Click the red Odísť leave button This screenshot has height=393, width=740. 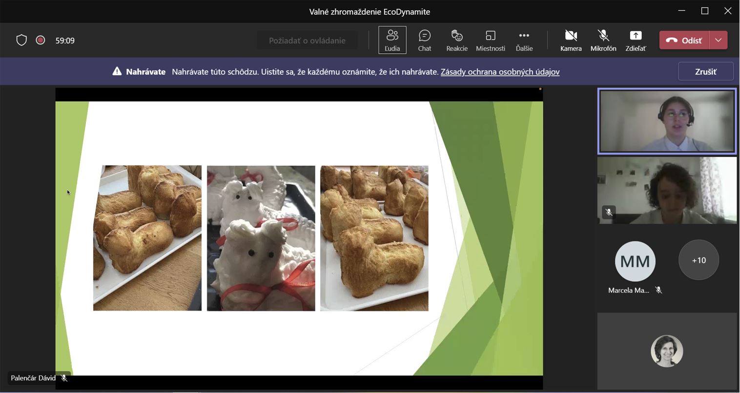(684, 40)
